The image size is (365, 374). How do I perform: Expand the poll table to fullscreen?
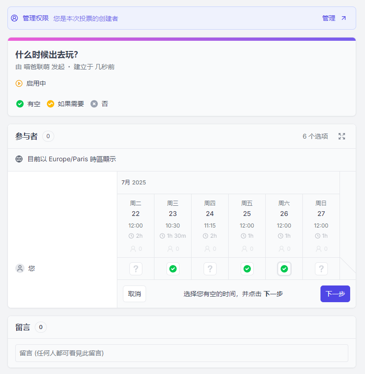tap(342, 136)
